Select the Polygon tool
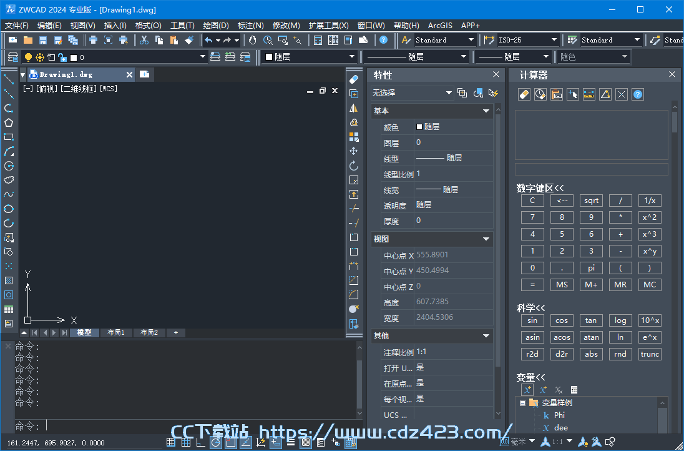Screen dimensions: 684x451 [9, 122]
